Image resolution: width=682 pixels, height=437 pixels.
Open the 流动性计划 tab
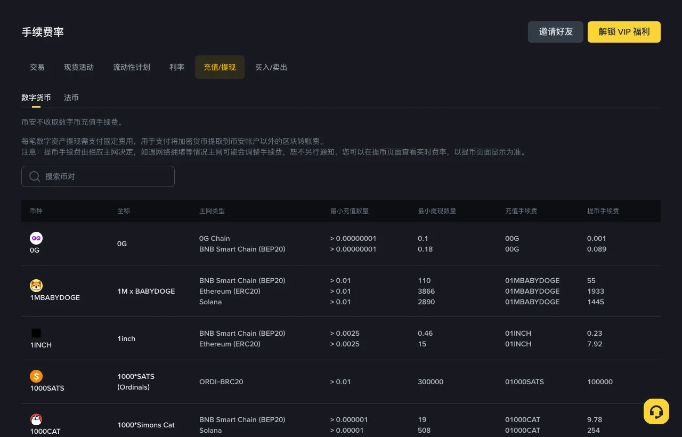click(132, 67)
